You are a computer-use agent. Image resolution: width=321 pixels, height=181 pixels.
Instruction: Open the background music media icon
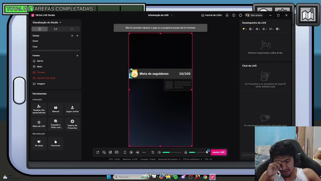pos(104,152)
